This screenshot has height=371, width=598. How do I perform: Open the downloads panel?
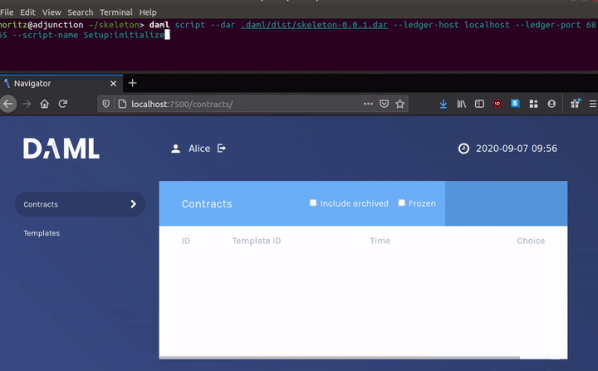[x=444, y=104]
